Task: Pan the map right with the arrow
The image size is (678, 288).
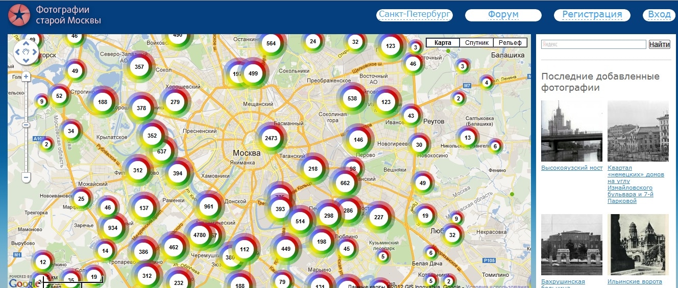Action: 34,51
